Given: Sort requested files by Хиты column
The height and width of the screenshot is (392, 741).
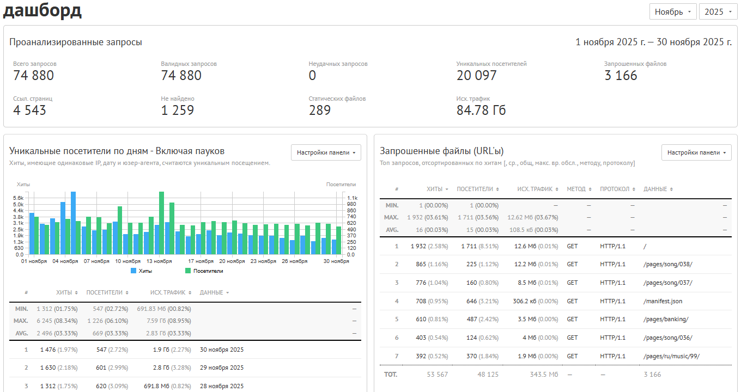Looking at the screenshot, I should coord(438,189).
